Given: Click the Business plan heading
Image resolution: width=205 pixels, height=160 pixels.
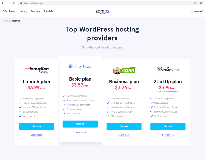Looking at the screenshot, I should click(124, 82).
